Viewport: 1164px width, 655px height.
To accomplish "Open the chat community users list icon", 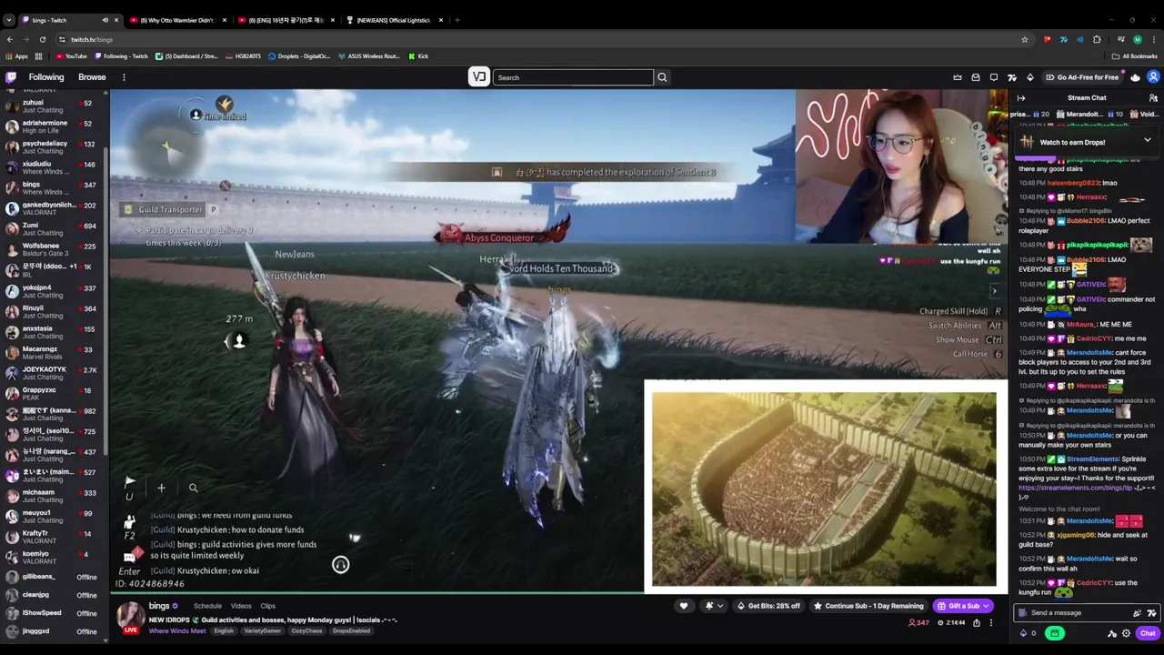I will click(1153, 98).
